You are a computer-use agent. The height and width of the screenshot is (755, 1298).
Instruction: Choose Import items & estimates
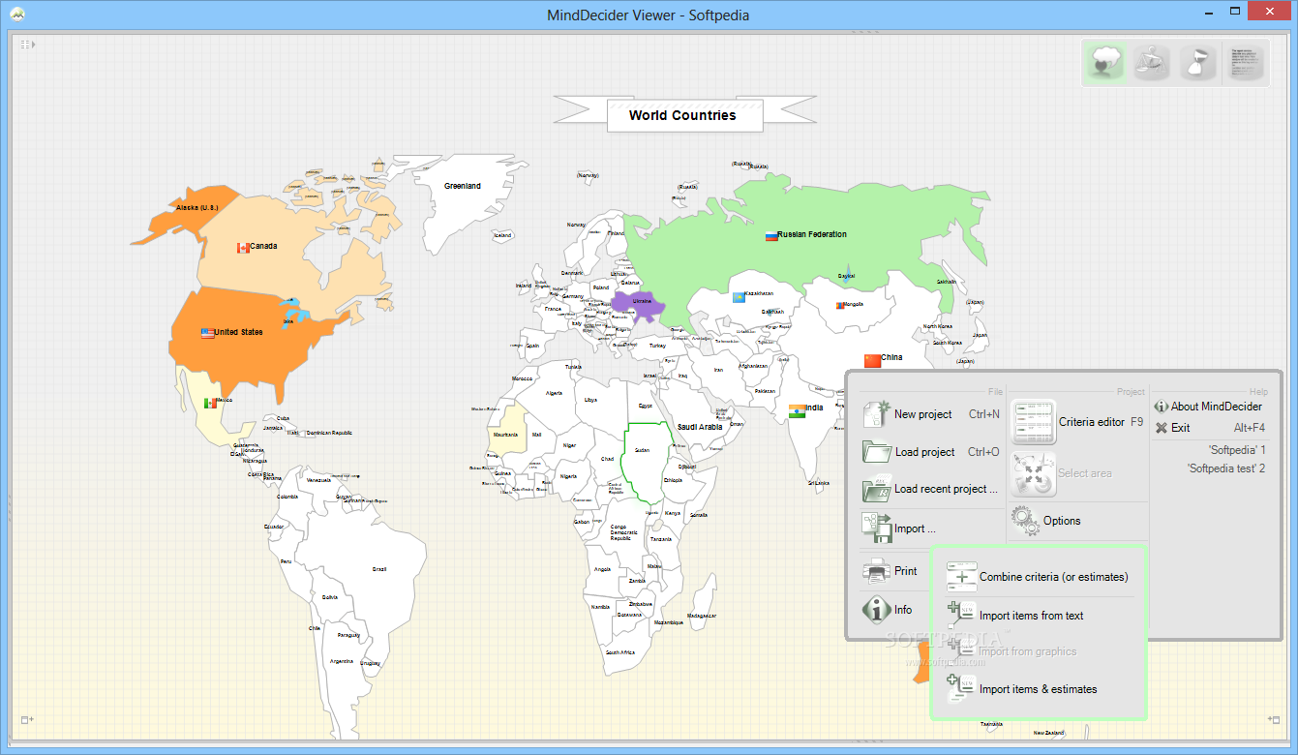click(x=1022, y=689)
